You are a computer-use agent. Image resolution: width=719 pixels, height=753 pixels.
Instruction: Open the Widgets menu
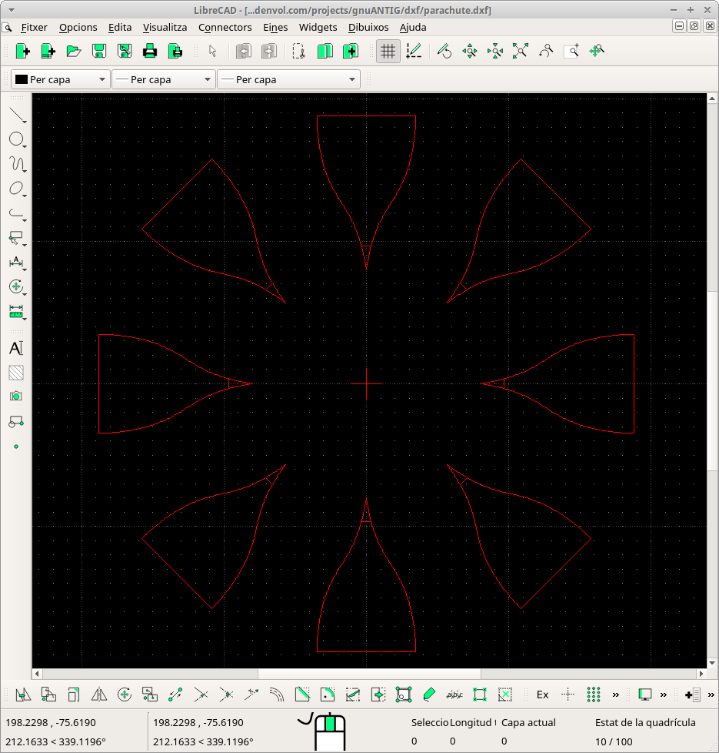[x=318, y=28]
